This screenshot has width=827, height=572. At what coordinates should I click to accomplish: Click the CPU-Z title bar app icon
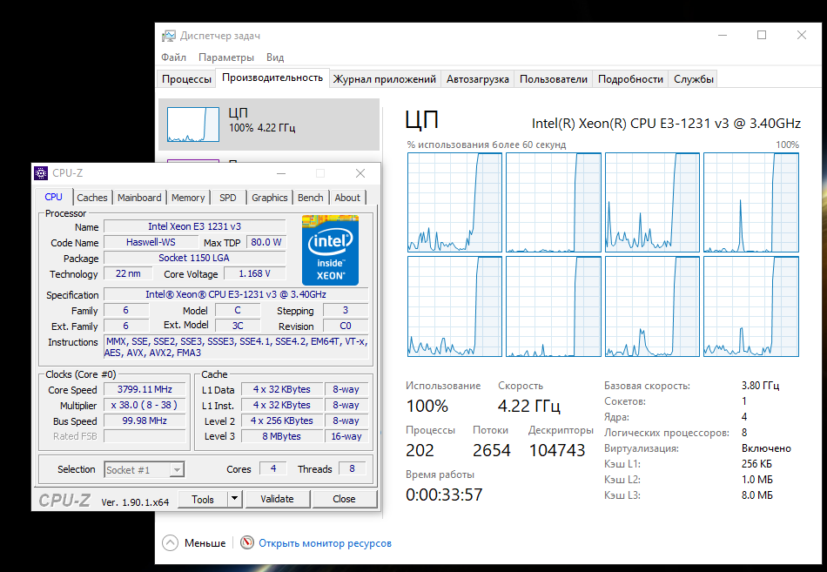(41, 173)
